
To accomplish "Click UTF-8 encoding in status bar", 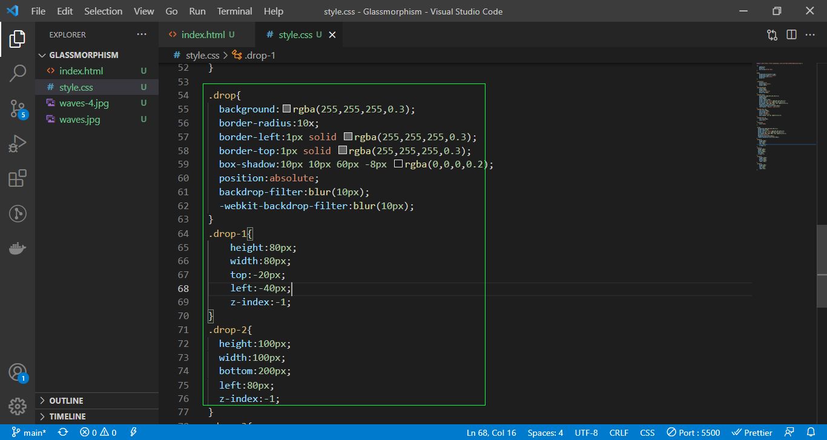I will (x=586, y=433).
